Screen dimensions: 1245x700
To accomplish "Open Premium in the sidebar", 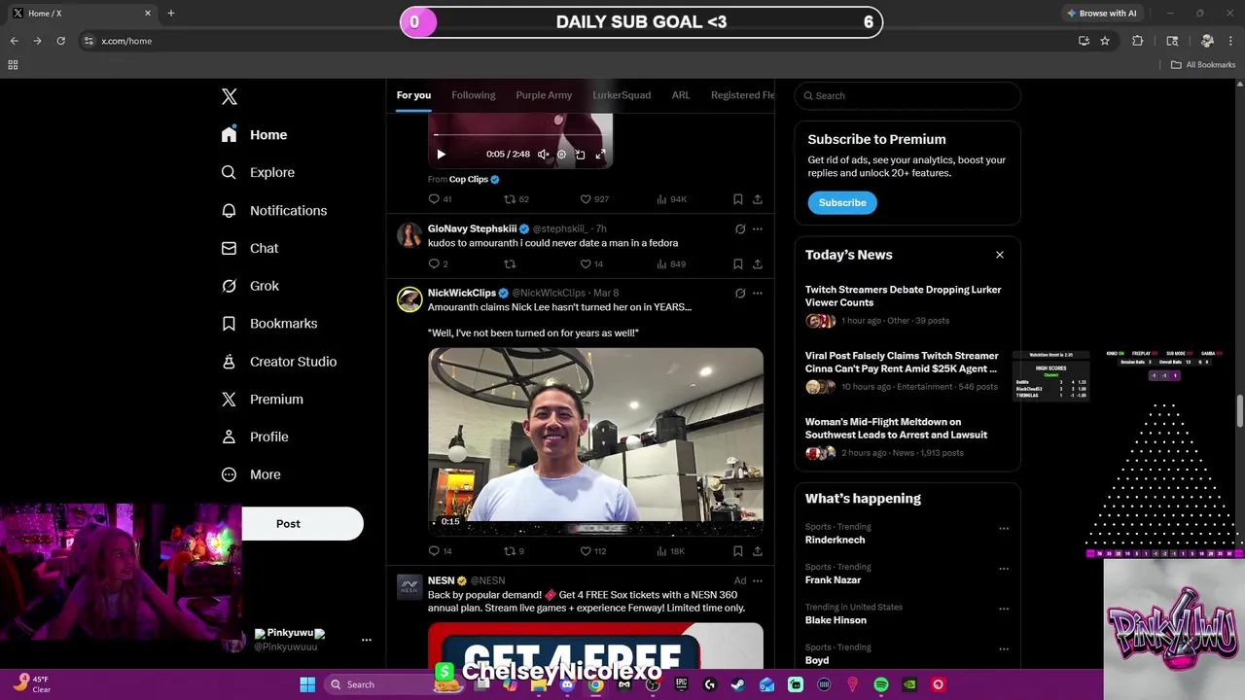I will click(x=263, y=399).
